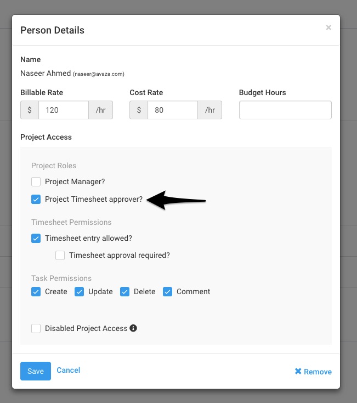Image resolution: width=357 pixels, height=403 pixels.
Task: Click into the Budget Hours field
Action: click(285, 110)
